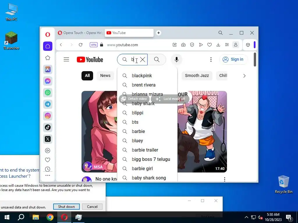
Task: Choose the brent rivera suggestion
Action: [x=147, y=85]
